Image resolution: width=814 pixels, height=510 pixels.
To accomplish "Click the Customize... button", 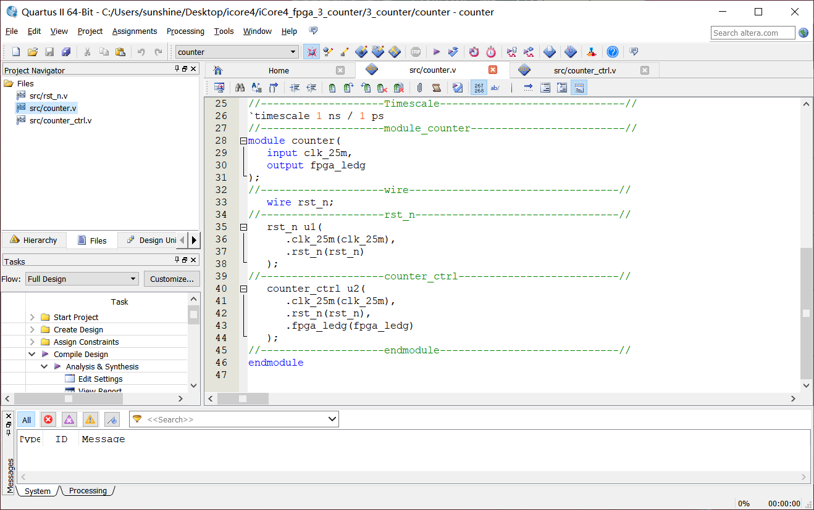I will [172, 279].
